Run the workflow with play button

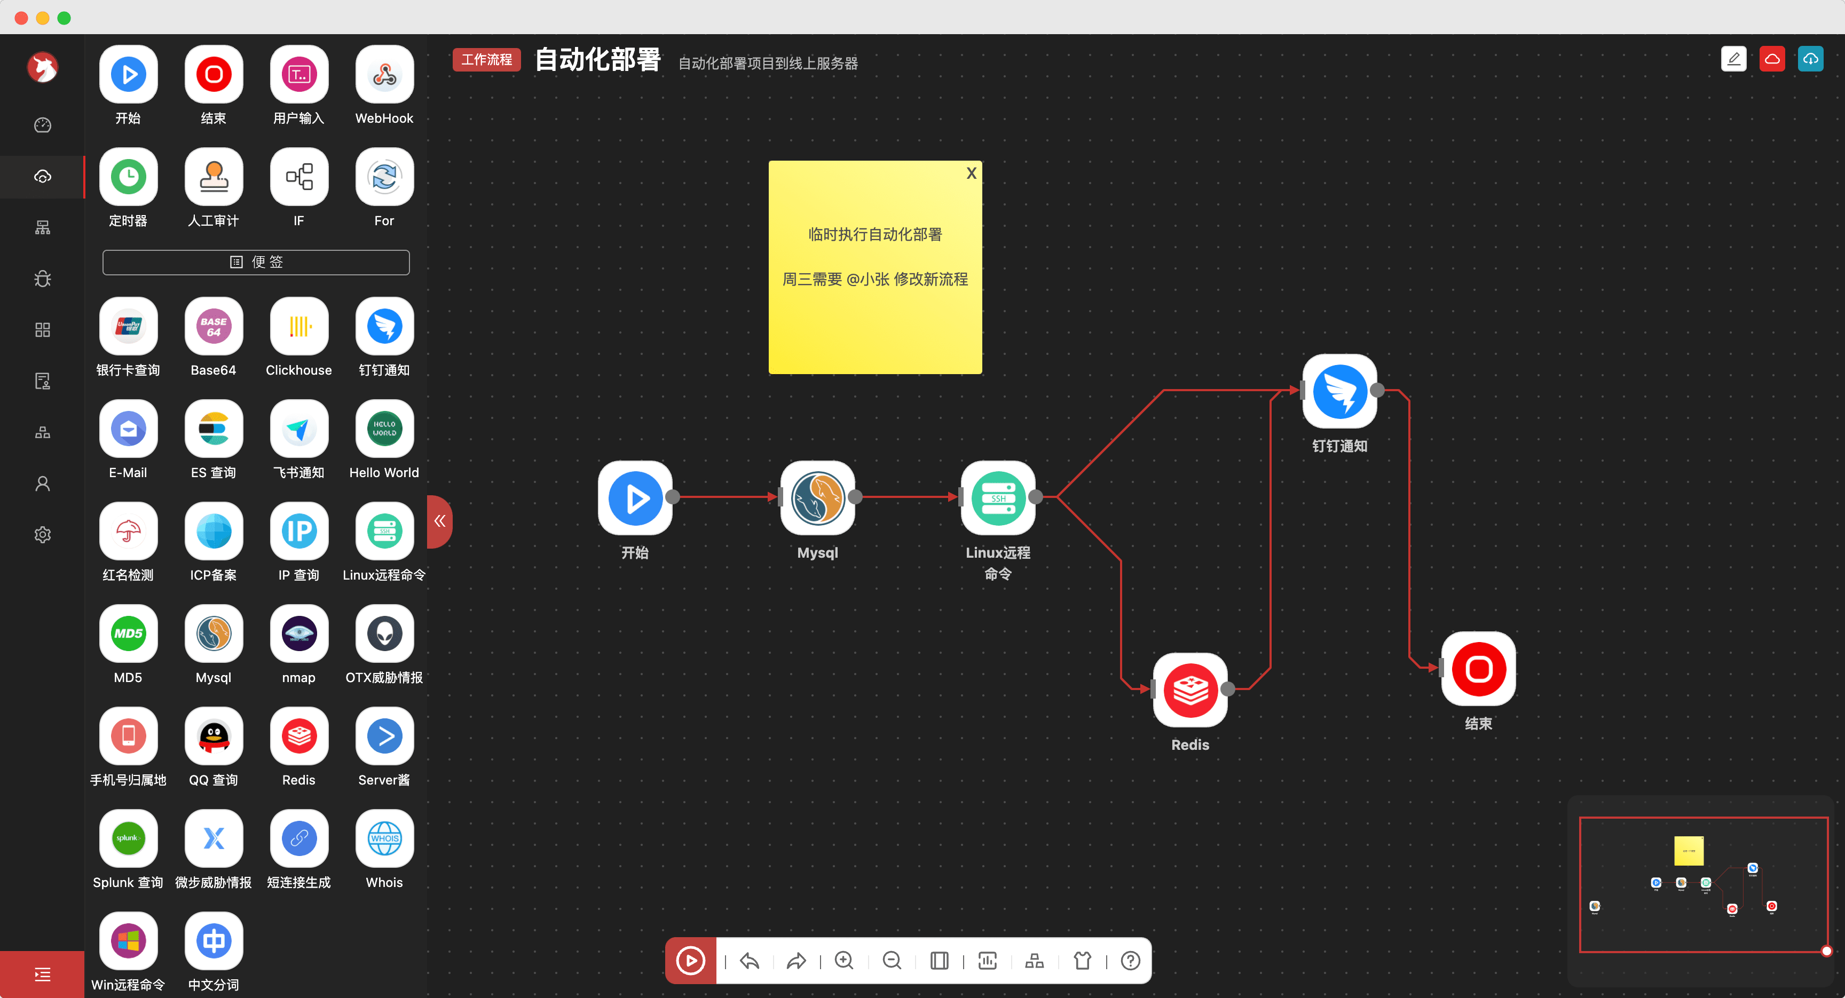690,960
